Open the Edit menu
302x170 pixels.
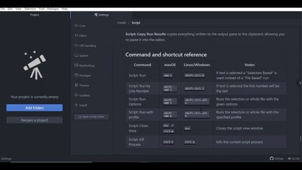click(10, 9)
